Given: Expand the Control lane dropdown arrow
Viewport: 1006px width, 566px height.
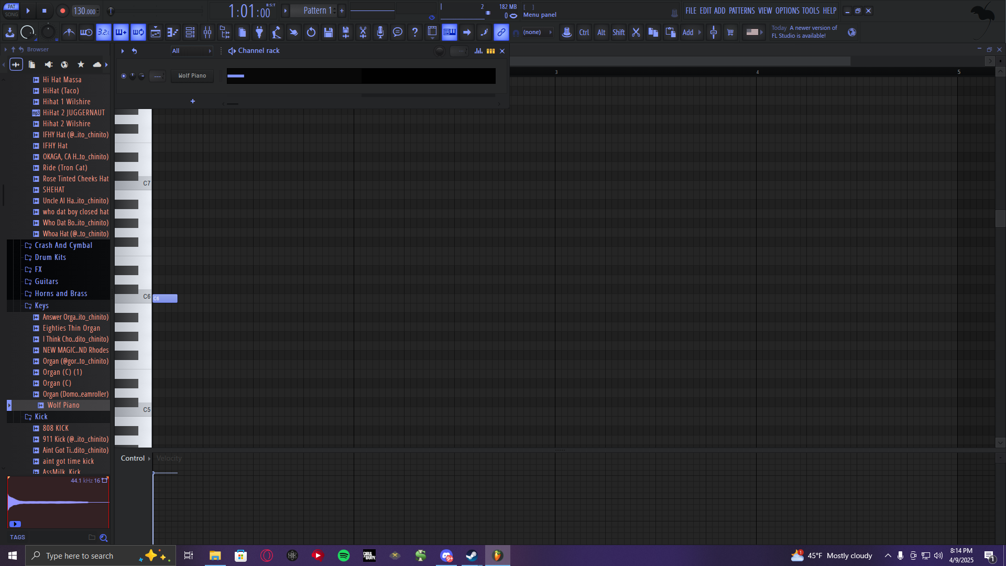Looking at the screenshot, I should pos(149,459).
